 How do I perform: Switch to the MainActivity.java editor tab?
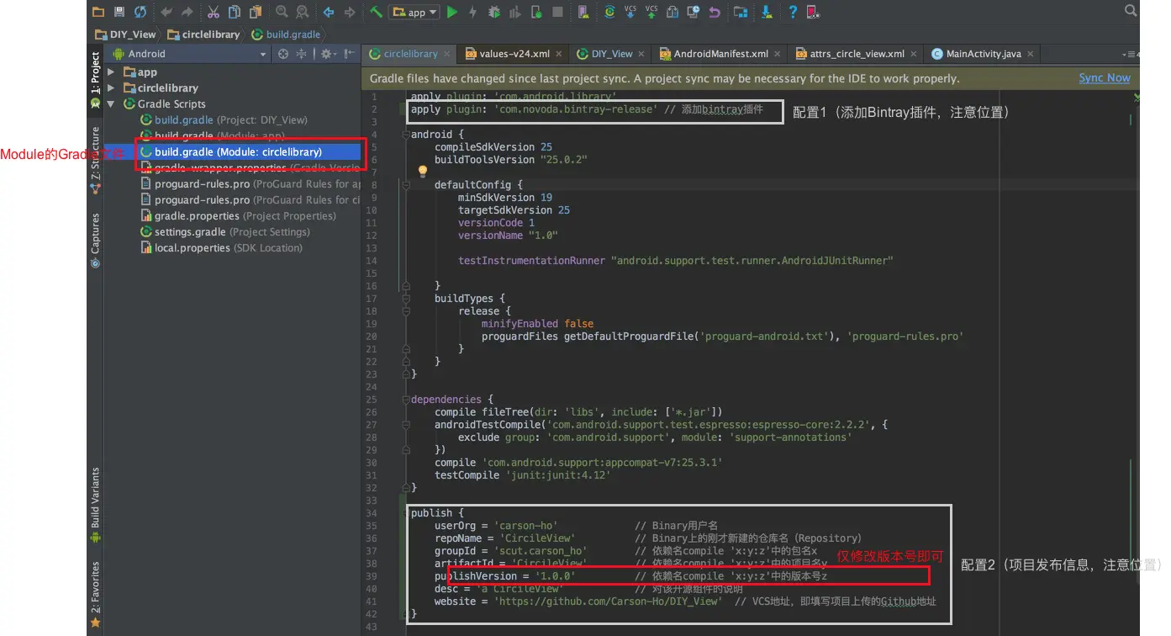click(x=983, y=54)
